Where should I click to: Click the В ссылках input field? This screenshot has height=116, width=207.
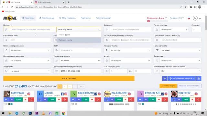pos(130,29)
